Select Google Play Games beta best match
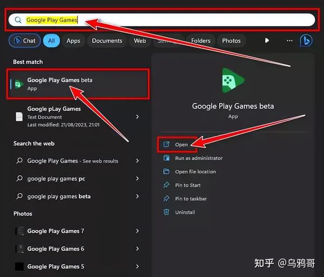Screen dimensions: 324x277 pos(78,84)
